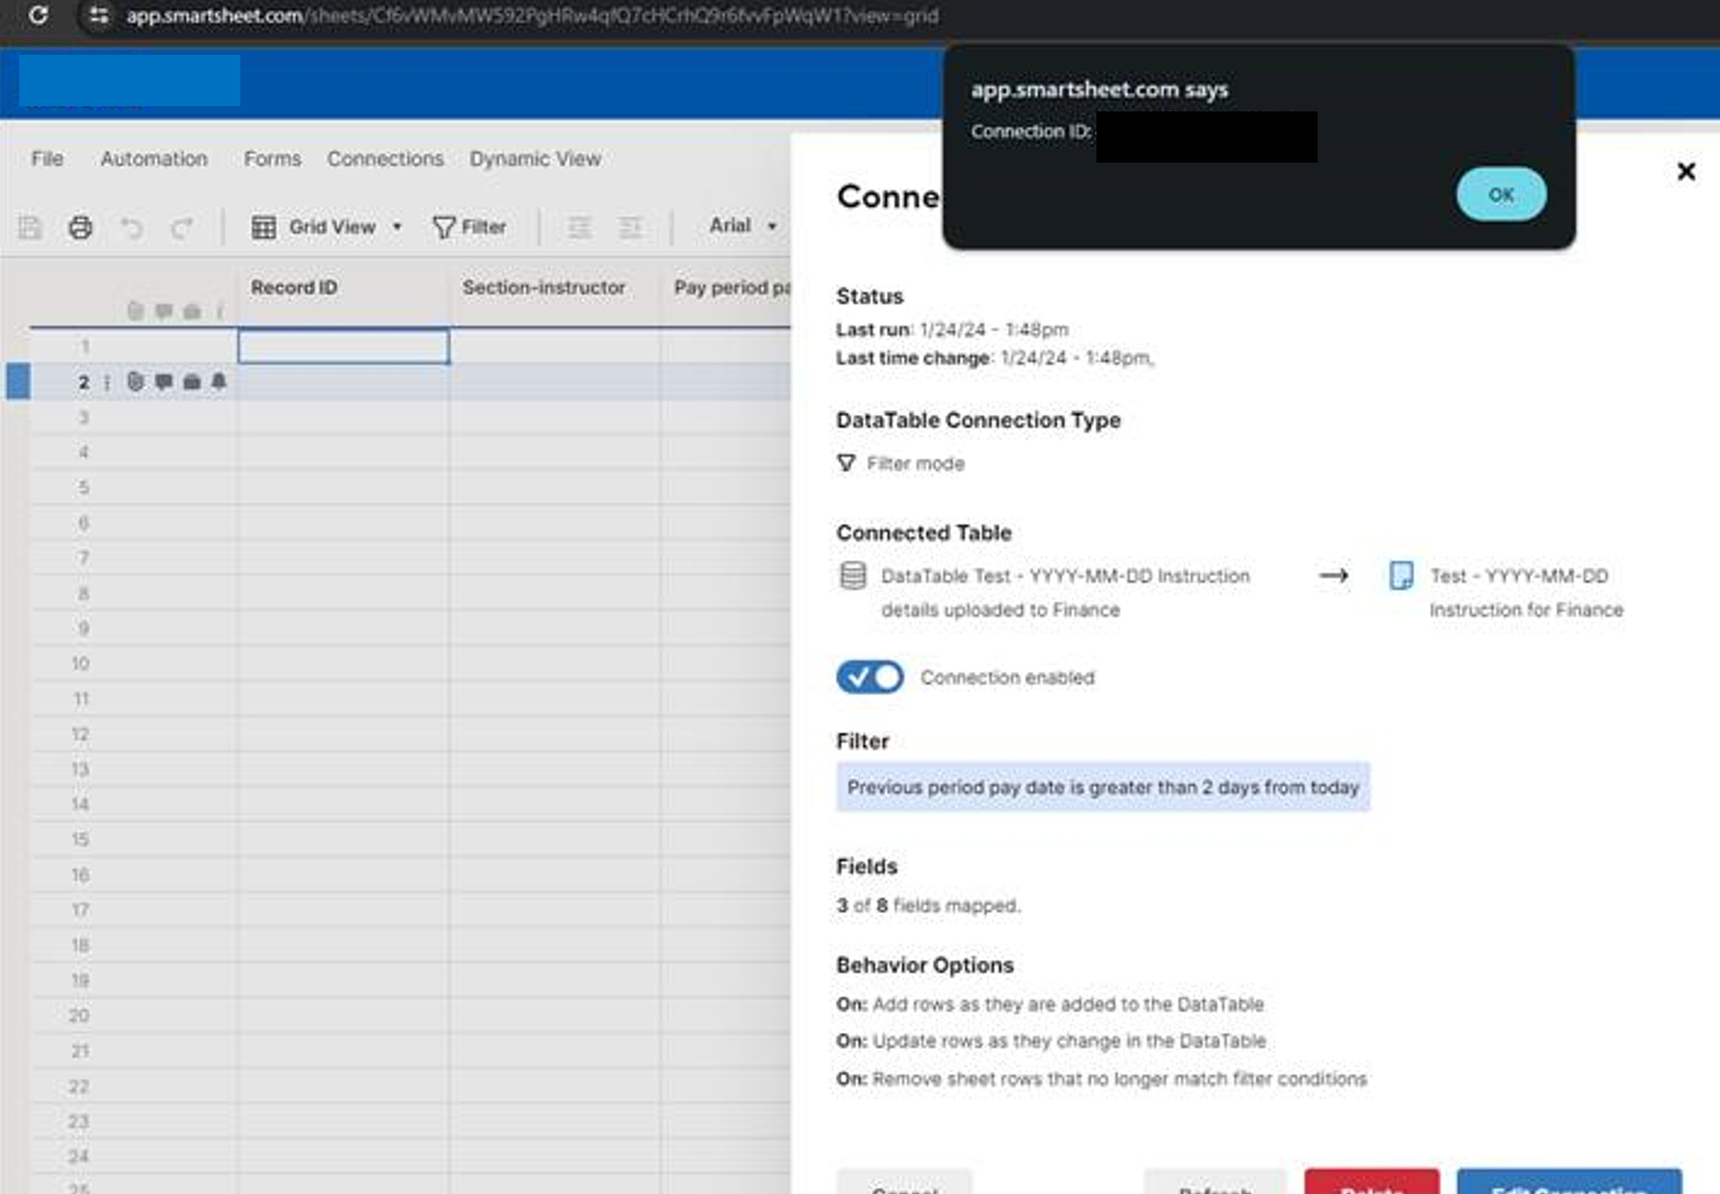
Task: Select the Section-instructor column header
Action: pyautogui.click(x=554, y=287)
